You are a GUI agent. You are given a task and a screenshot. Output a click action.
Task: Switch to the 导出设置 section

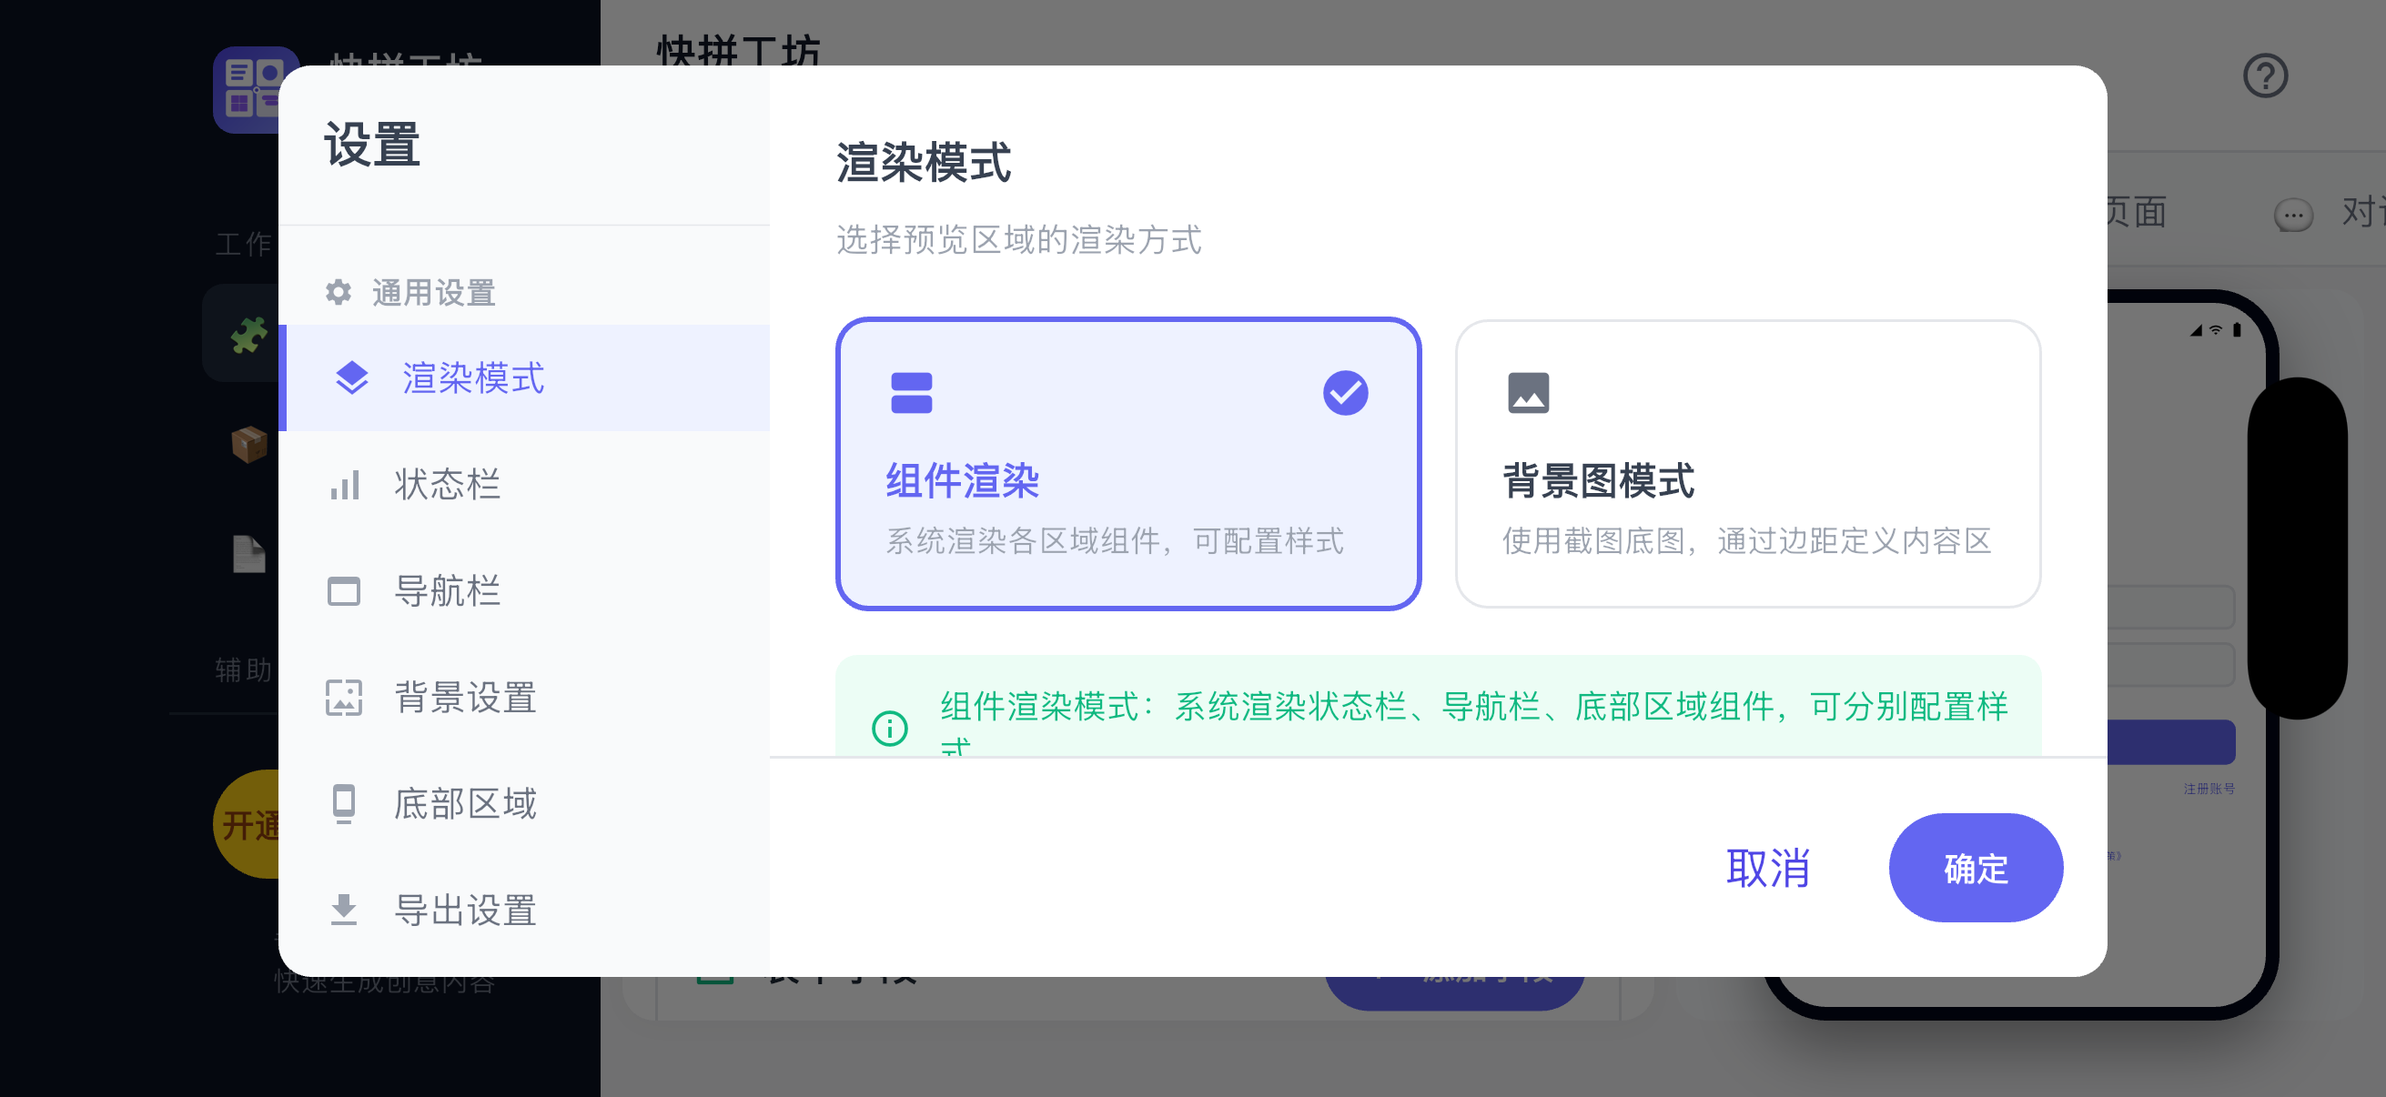coord(465,911)
